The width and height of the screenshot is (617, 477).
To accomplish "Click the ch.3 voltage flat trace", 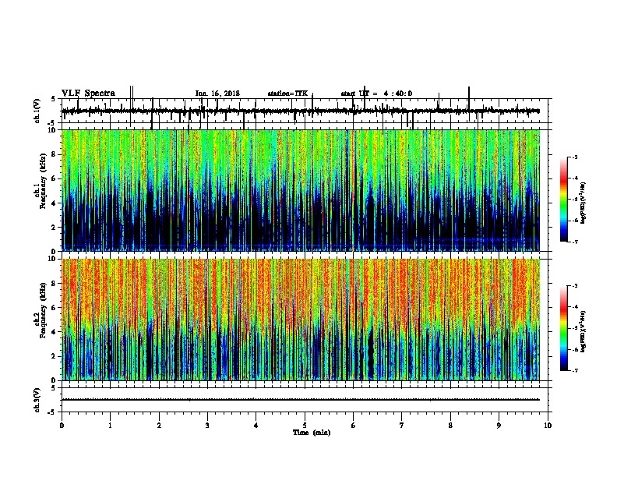I will [x=301, y=400].
